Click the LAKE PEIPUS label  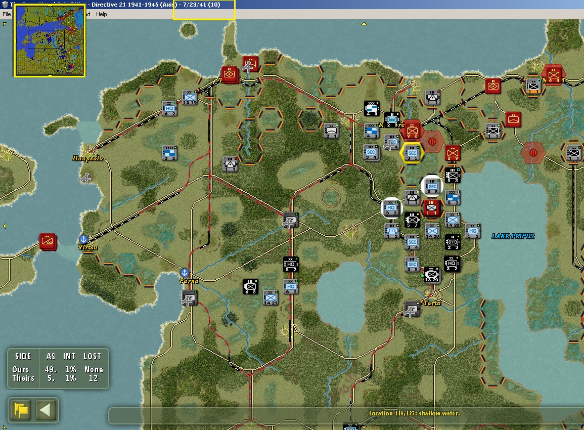click(513, 236)
